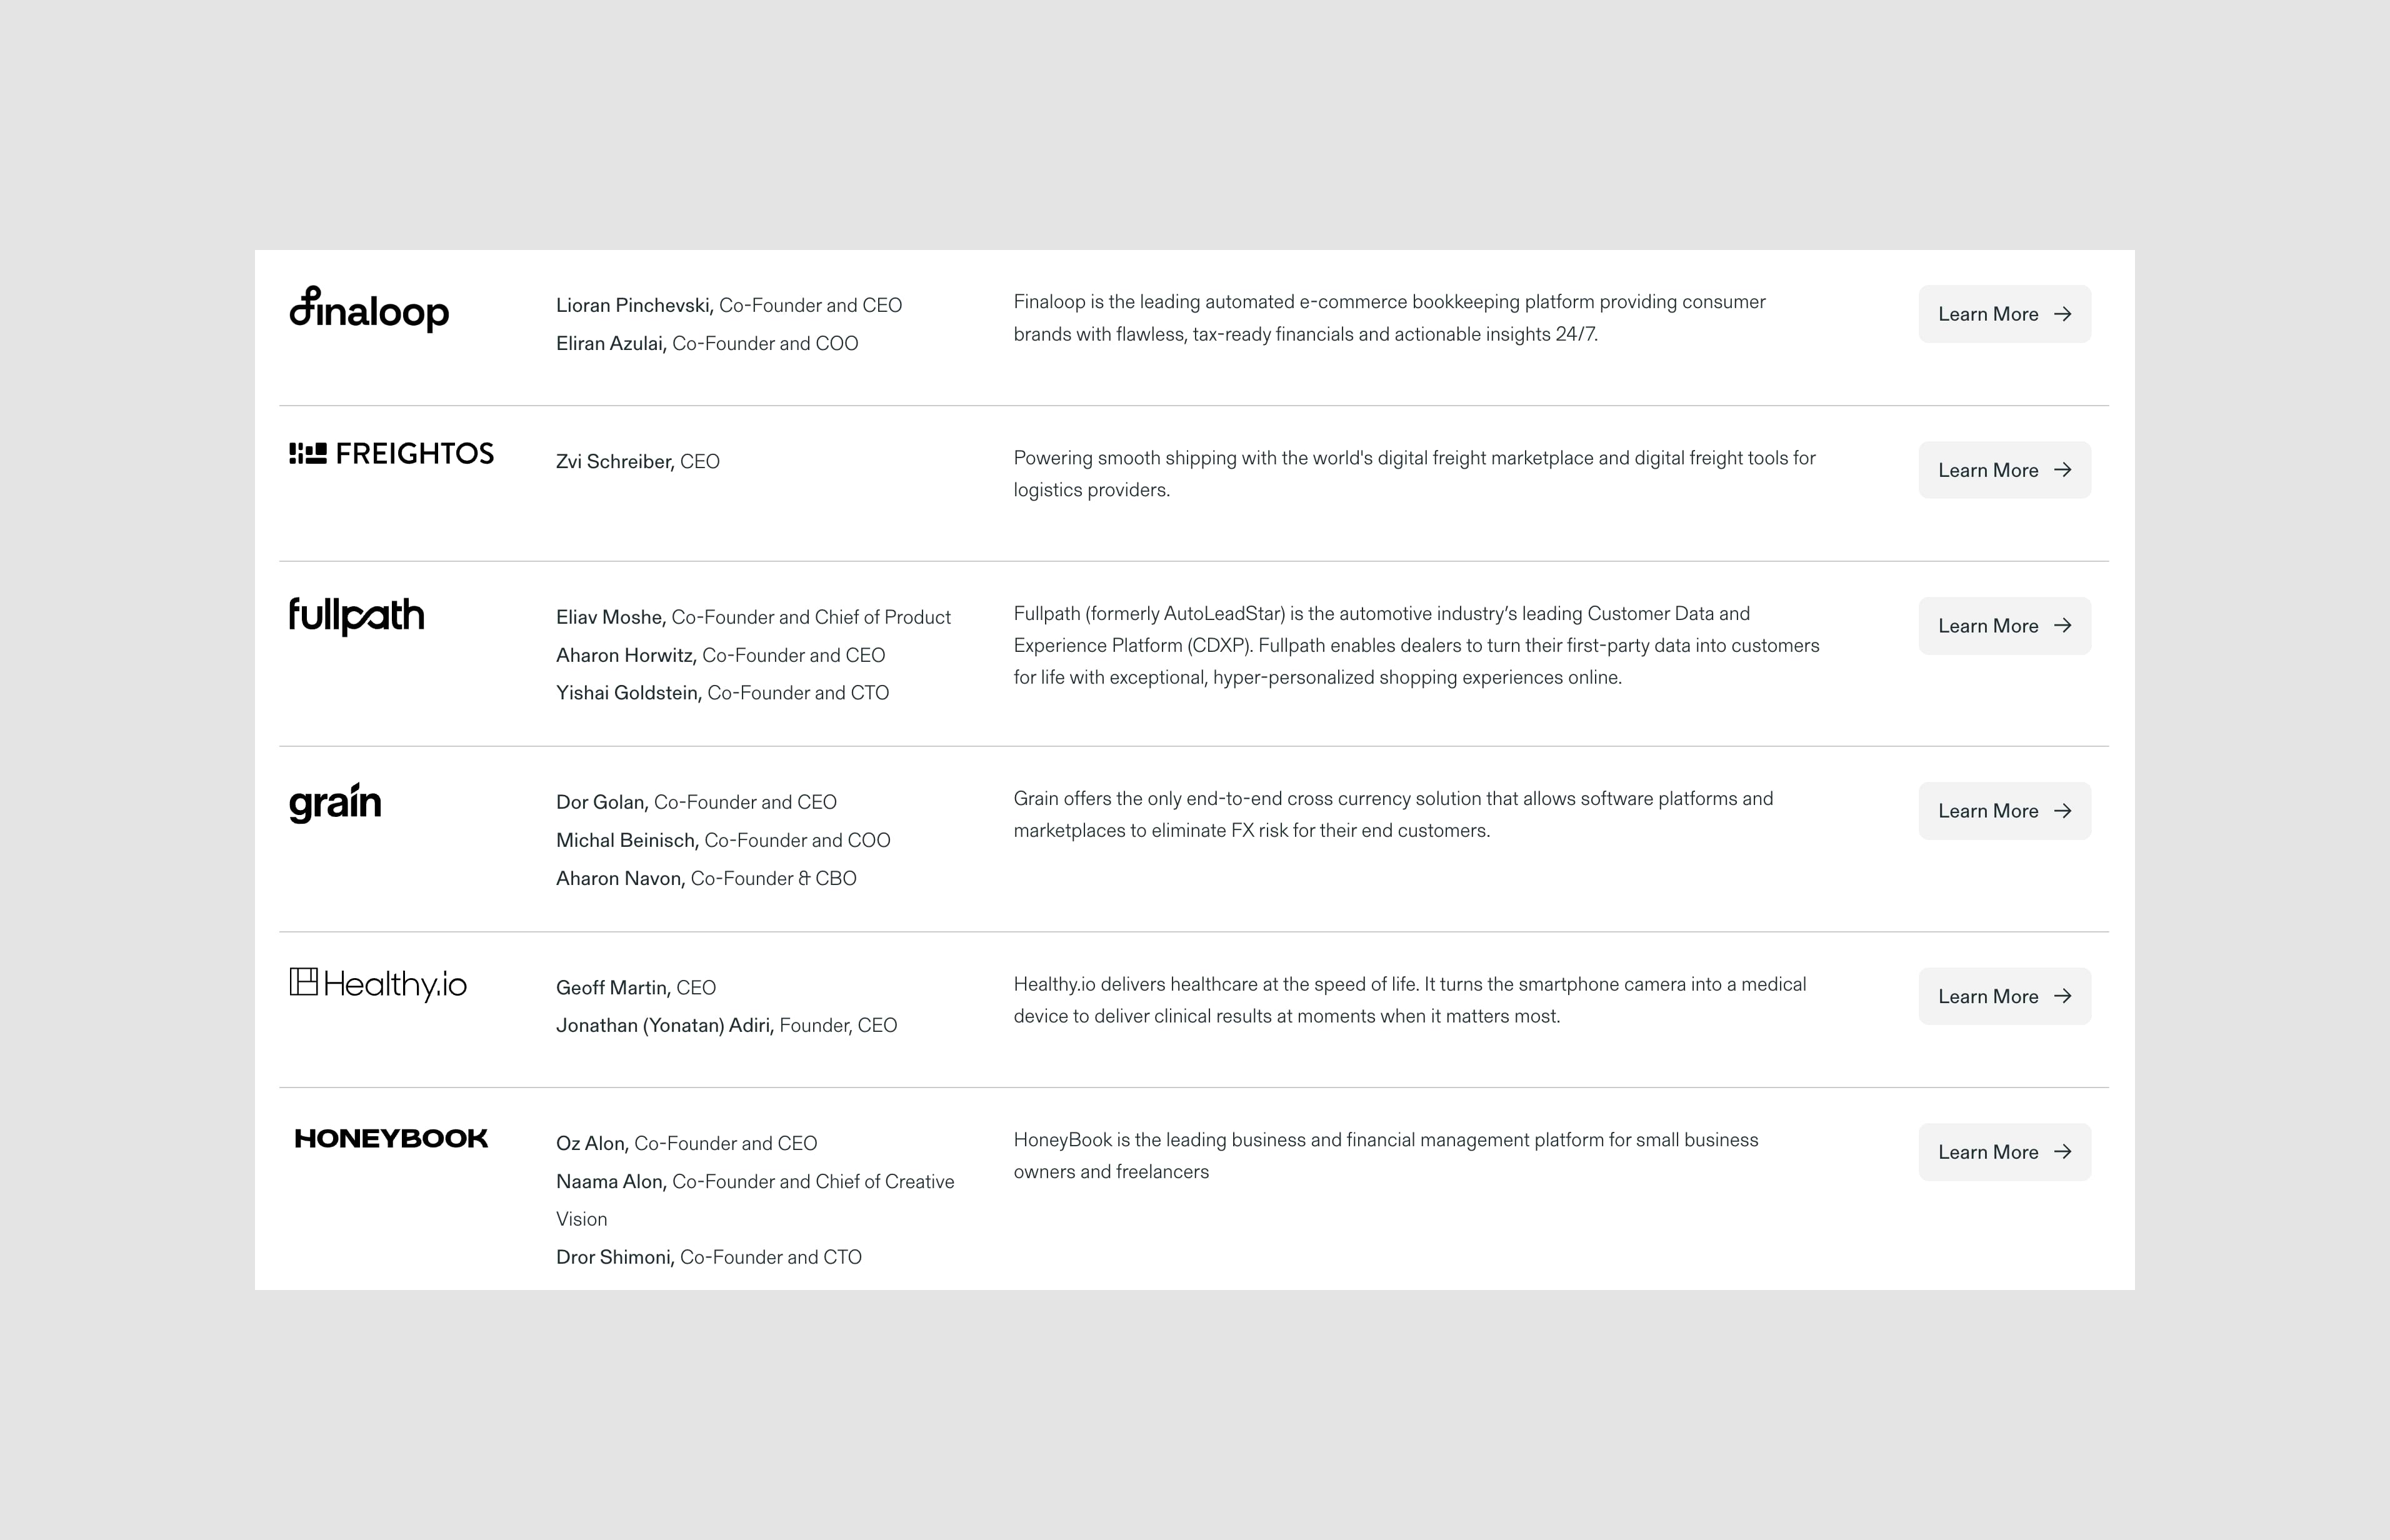This screenshot has height=1540, width=2390.
Task: Click the Finaloop logo
Action: click(x=369, y=309)
